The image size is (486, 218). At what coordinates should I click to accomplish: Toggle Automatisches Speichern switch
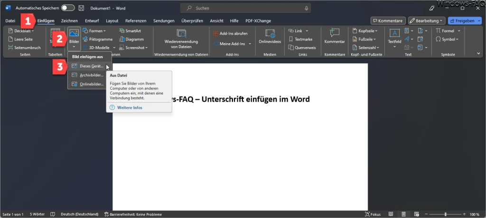68,8
